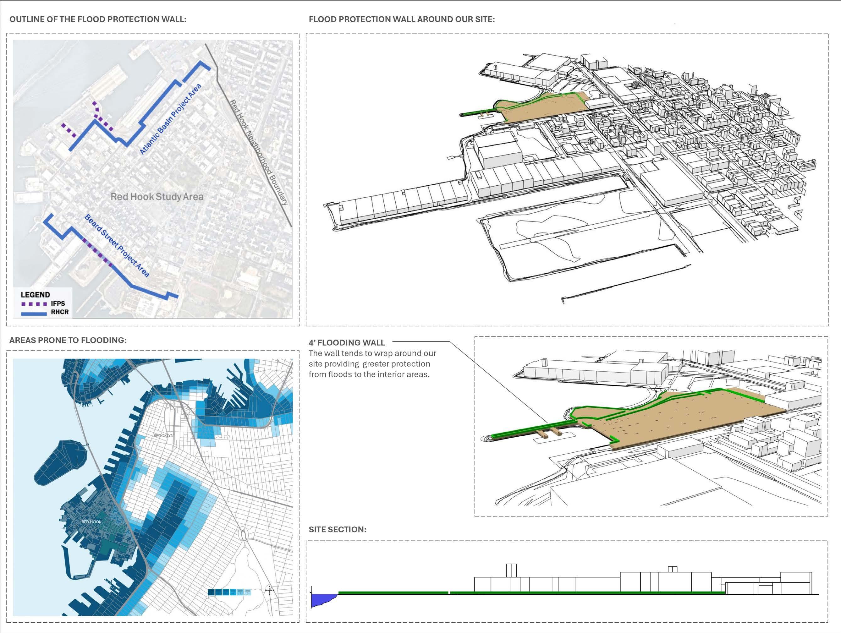841x633 pixels.
Task: Click the 'BROOKLYN' label on flood map
Action: click(163, 435)
